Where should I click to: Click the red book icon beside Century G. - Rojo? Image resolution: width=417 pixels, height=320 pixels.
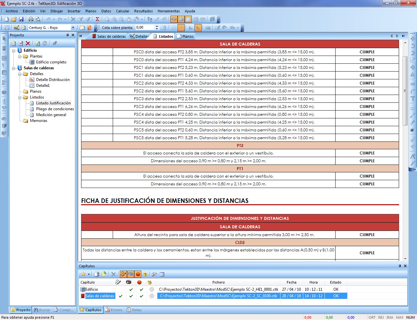(90, 28)
